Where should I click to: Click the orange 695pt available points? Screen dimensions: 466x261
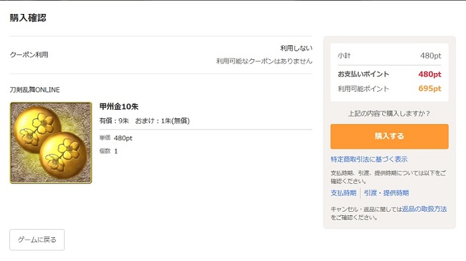tap(430, 88)
